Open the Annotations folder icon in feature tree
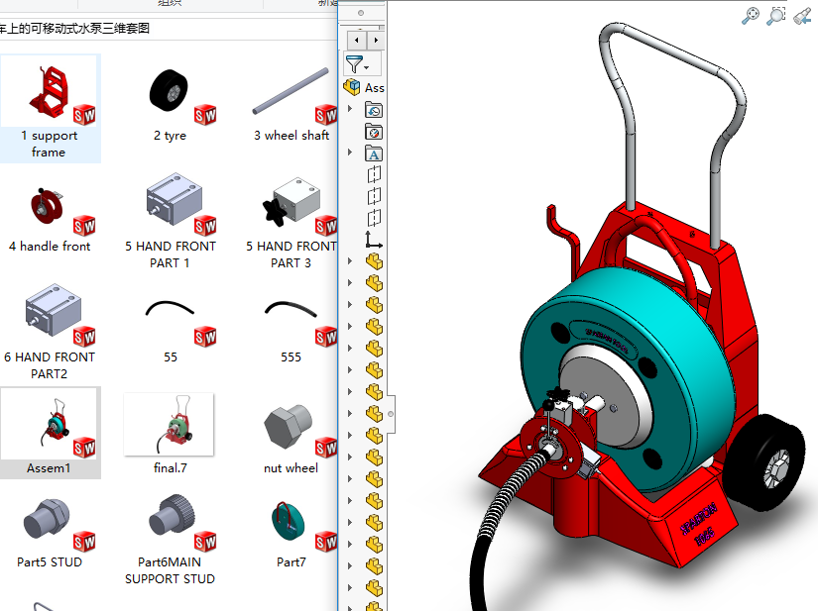This screenshot has height=611, width=818. click(374, 154)
